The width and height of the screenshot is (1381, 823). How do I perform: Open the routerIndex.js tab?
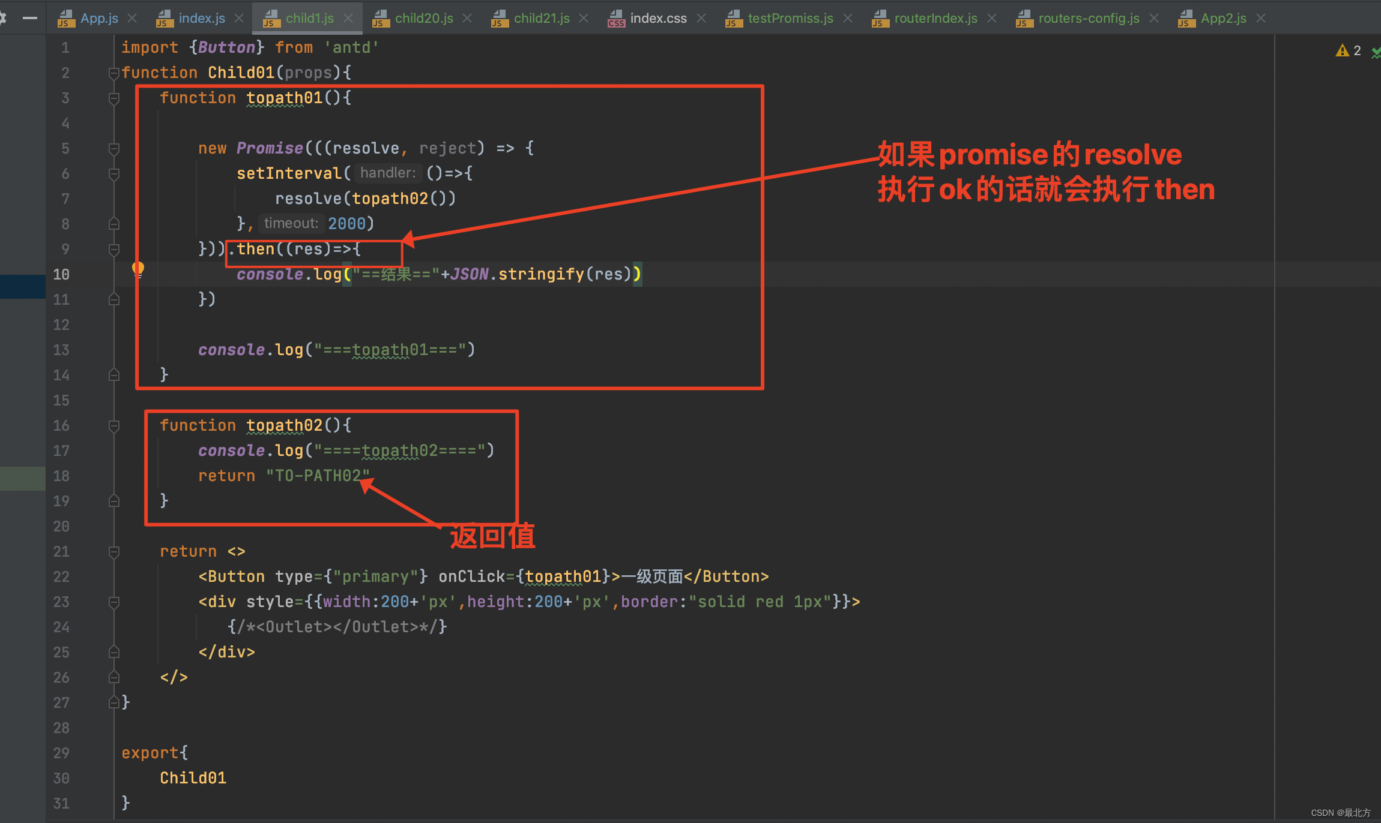[x=935, y=18]
